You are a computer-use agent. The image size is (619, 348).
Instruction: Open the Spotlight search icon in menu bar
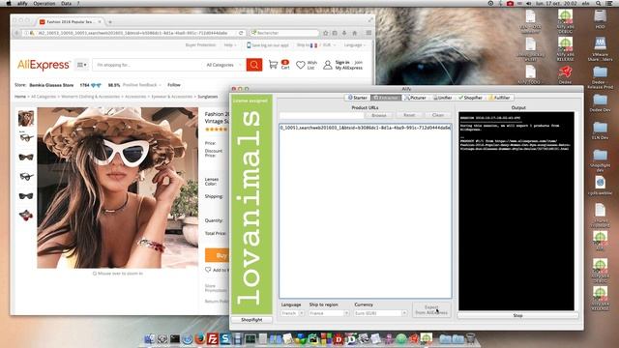click(x=599, y=3)
